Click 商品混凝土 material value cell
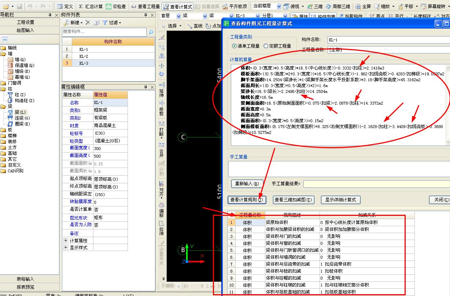 point(110,125)
